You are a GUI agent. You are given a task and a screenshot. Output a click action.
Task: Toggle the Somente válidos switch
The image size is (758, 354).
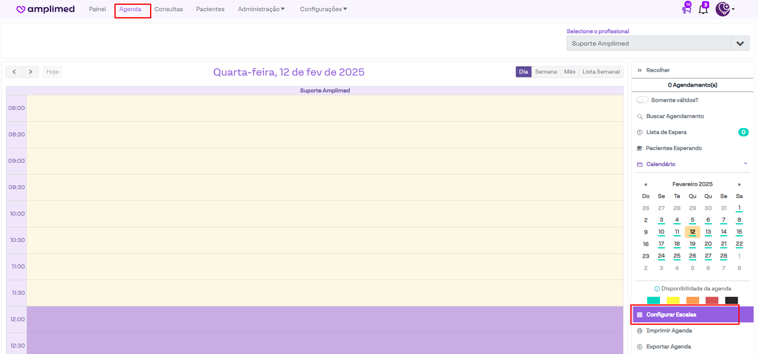pyautogui.click(x=642, y=100)
